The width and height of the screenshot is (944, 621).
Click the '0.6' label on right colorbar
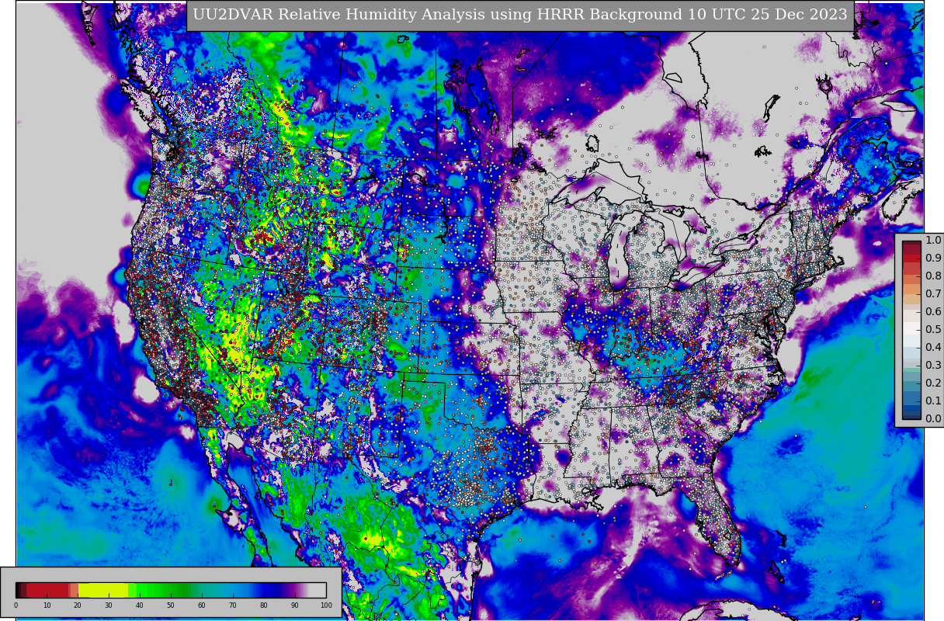933,312
